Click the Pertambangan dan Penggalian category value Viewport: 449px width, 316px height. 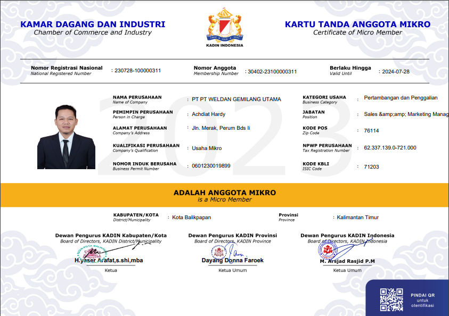[401, 98]
